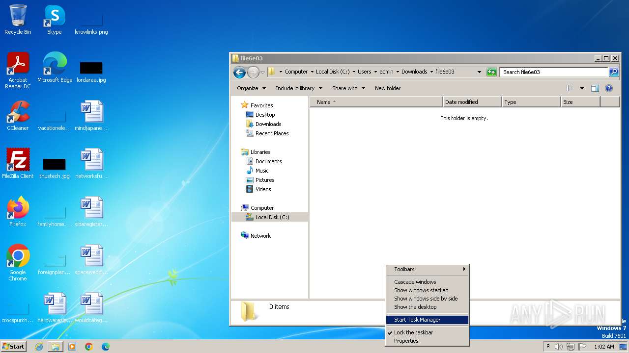Select Desktop under Favorites
Screen dimensions: 629x353
(265, 115)
